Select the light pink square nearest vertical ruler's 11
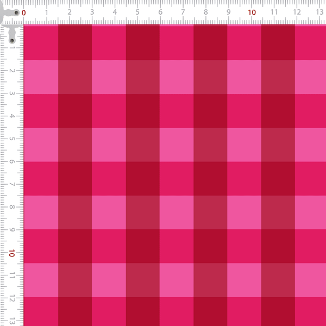Image resolution: width=326 pixels, height=326 pixels. pyautogui.click(x=41, y=280)
